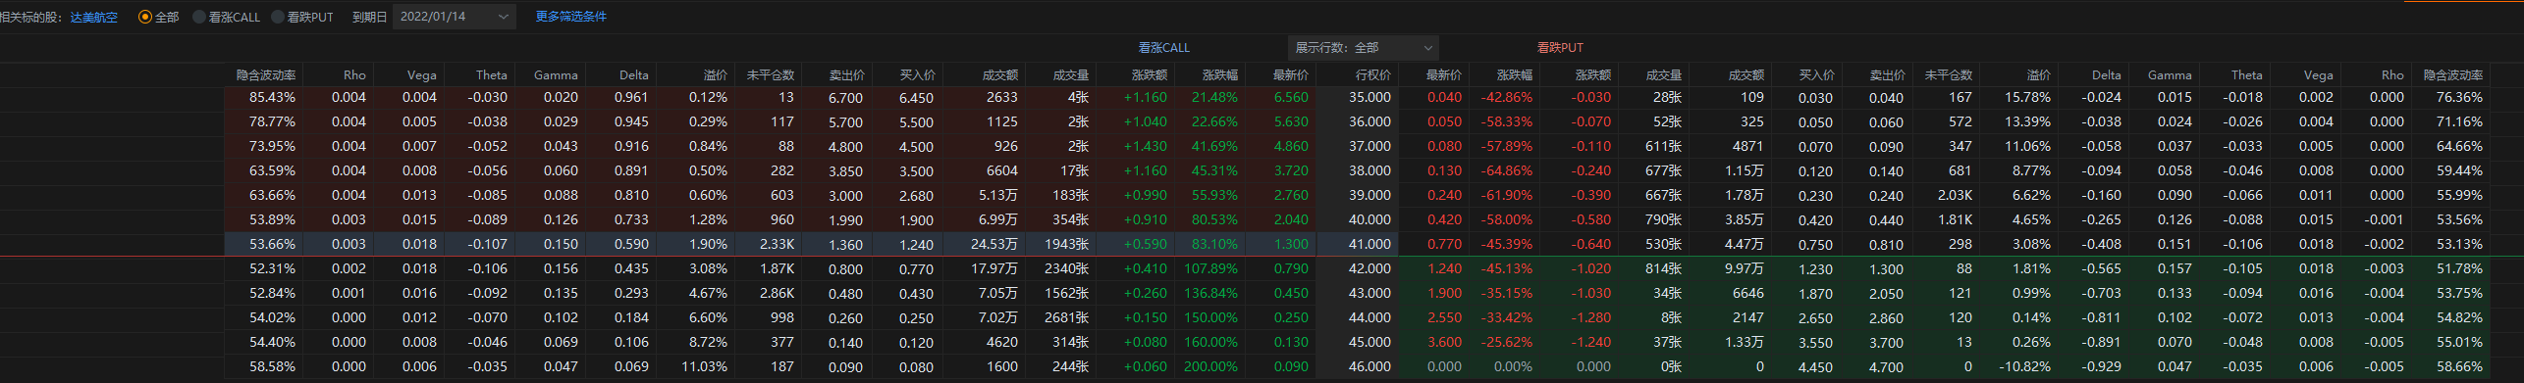The width and height of the screenshot is (2524, 383).
Task: Click call premium 11.03%
Action: 705,366
